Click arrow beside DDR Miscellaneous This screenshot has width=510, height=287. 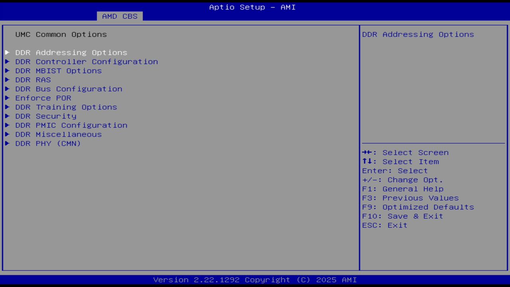[7, 134]
